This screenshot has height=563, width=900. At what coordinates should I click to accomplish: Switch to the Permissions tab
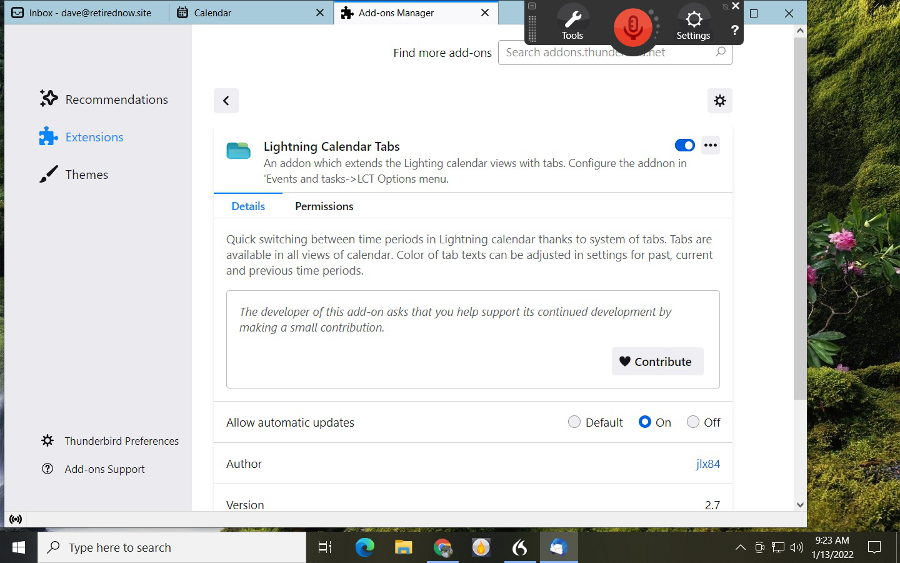click(x=324, y=206)
